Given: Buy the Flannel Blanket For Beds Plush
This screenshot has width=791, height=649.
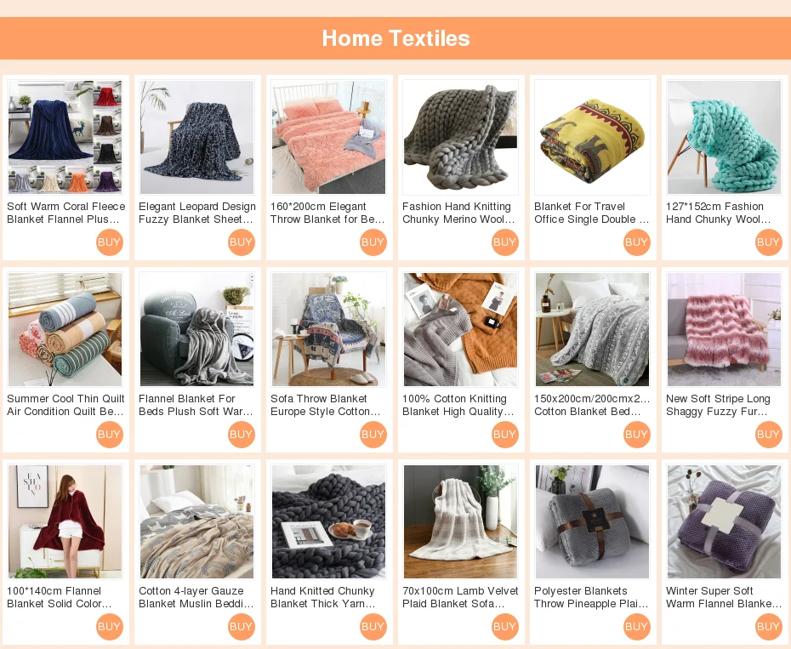Looking at the screenshot, I should coord(242,435).
